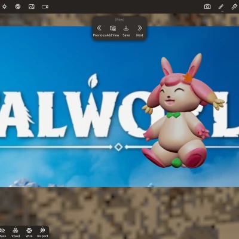Screen dimensions: 239x239
Task: Open the video camera settings icon
Action: [45, 7]
